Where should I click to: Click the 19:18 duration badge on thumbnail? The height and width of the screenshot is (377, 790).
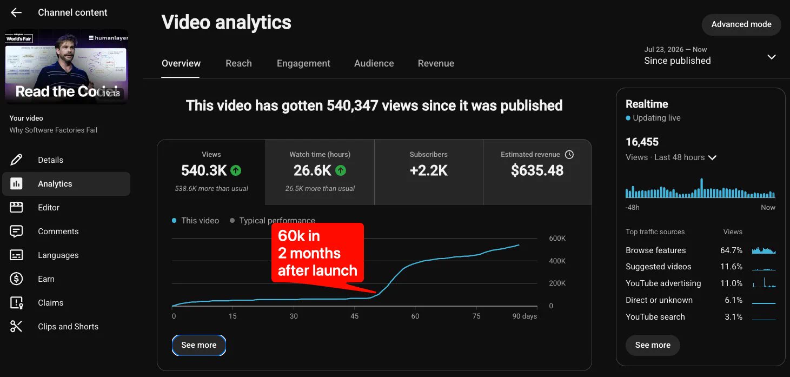(111, 94)
